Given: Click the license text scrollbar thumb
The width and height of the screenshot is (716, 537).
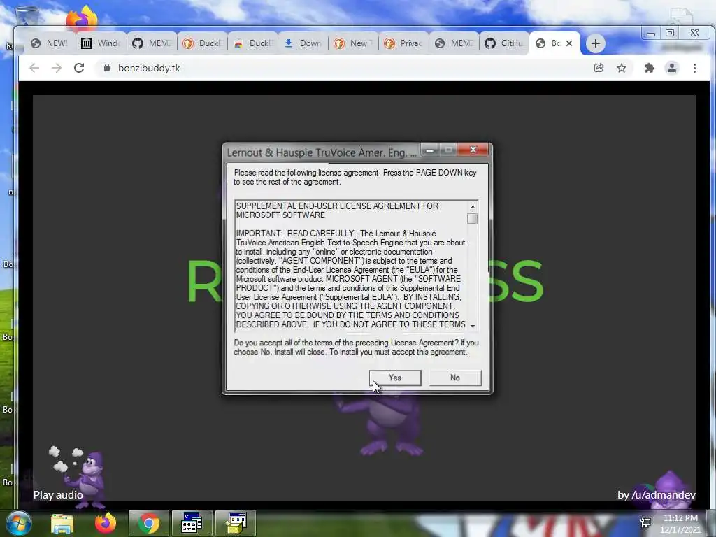Looking at the screenshot, I should point(473,219).
